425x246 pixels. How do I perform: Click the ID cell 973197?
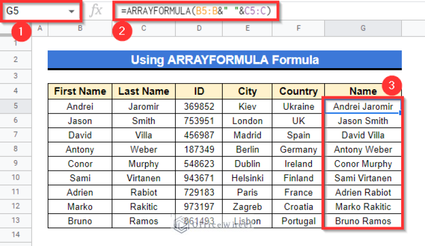pos(199,207)
